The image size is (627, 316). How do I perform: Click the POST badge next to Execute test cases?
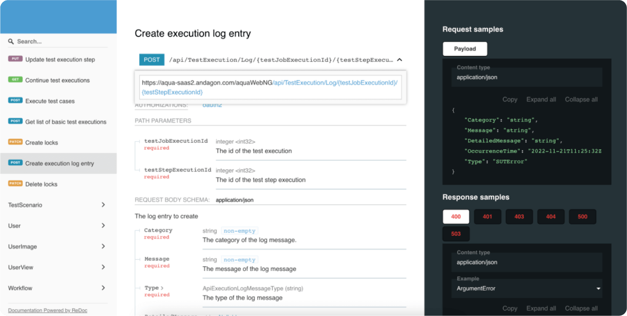[15, 100]
